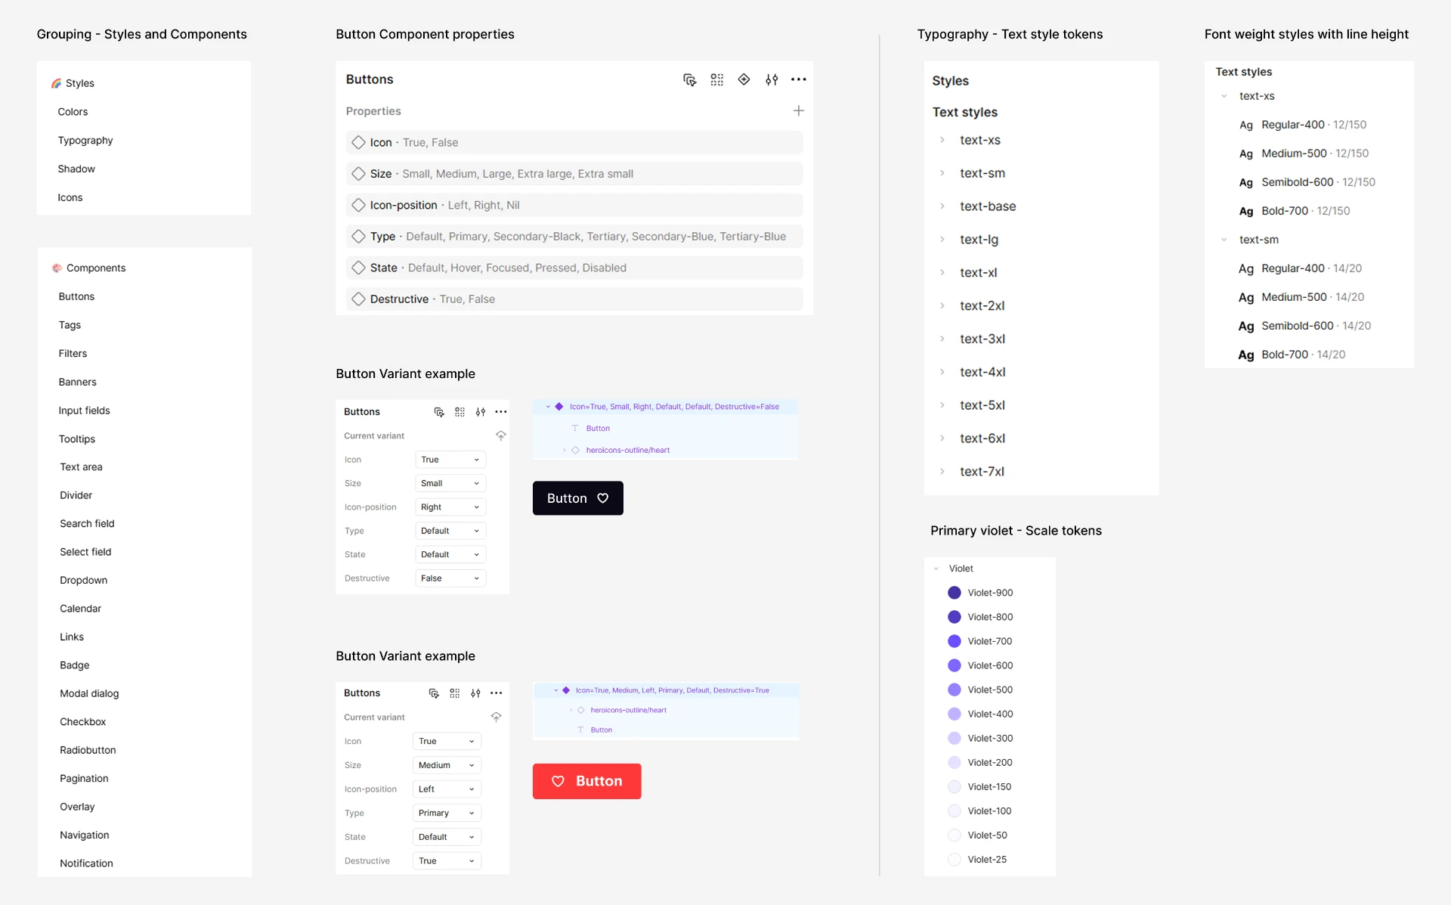
Task: Click the instance swap icon in top Buttons header
Action: coord(689,79)
